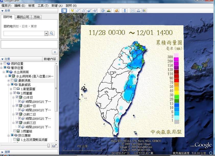215x156 pixels.
Task: Collapse the 2.雨量圖 folder
Action: (x=11, y=93)
